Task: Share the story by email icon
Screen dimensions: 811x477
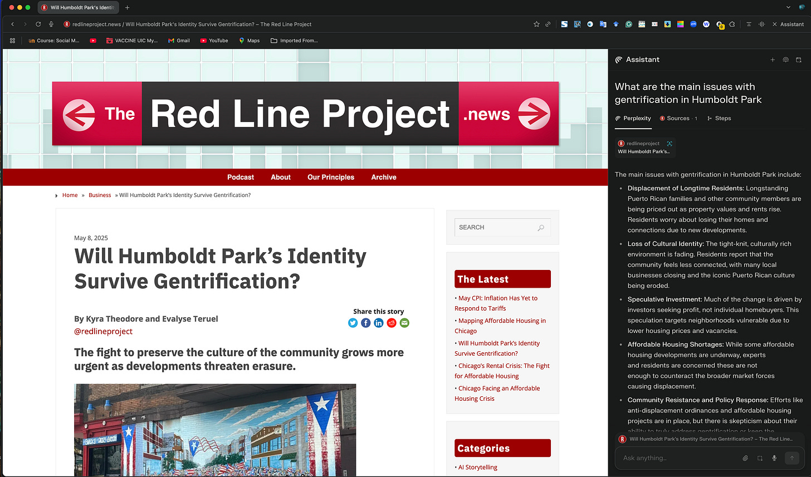Action: 404,323
